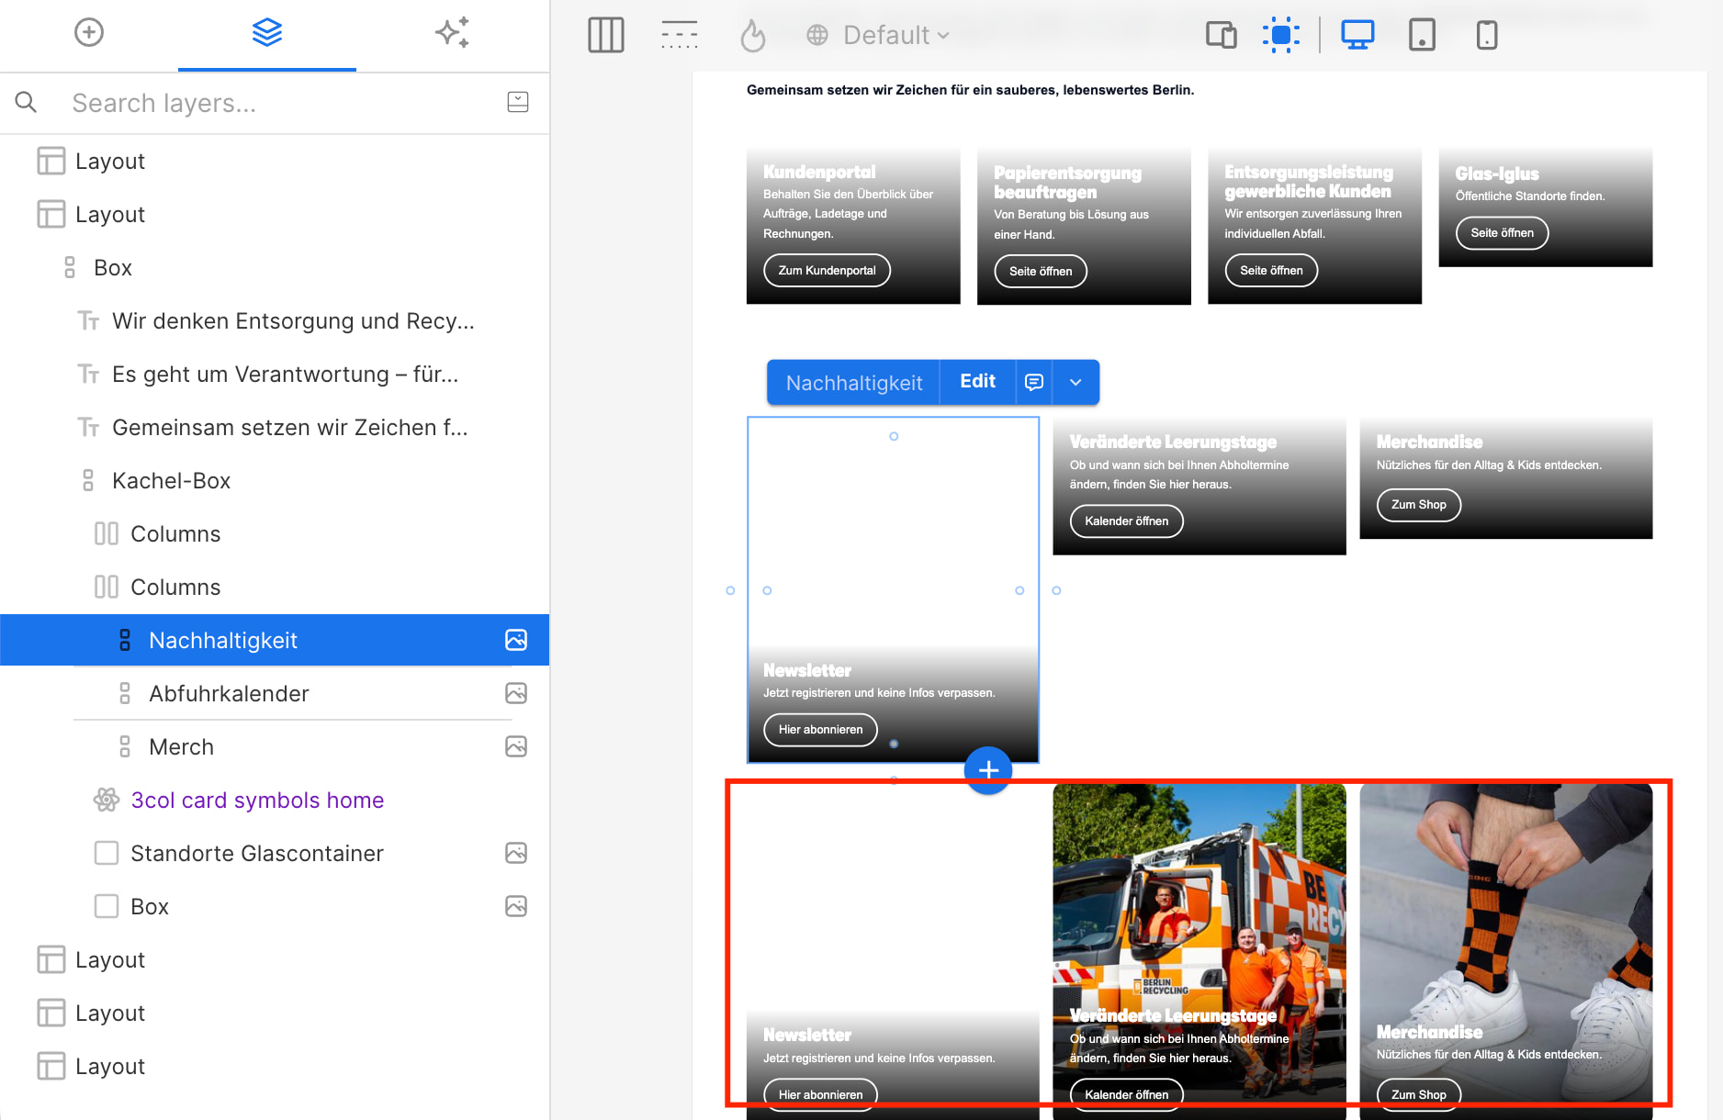Click the image icon on bottom Box layer
Screen dimensions: 1723x1120
(x=516, y=906)
